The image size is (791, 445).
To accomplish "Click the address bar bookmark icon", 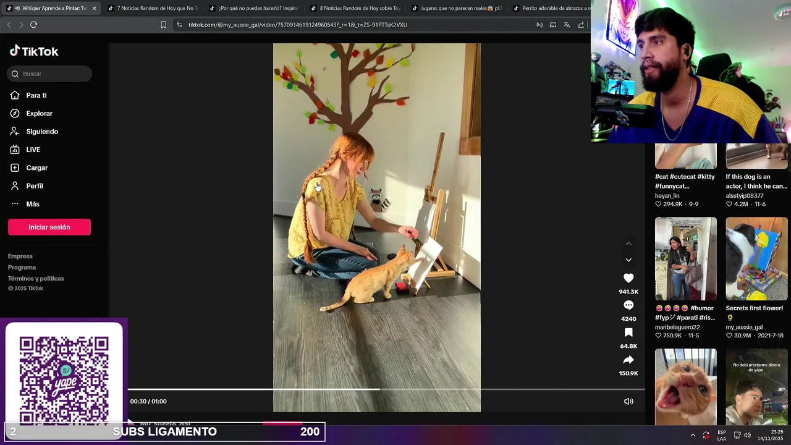I will (x=163, y=25).
